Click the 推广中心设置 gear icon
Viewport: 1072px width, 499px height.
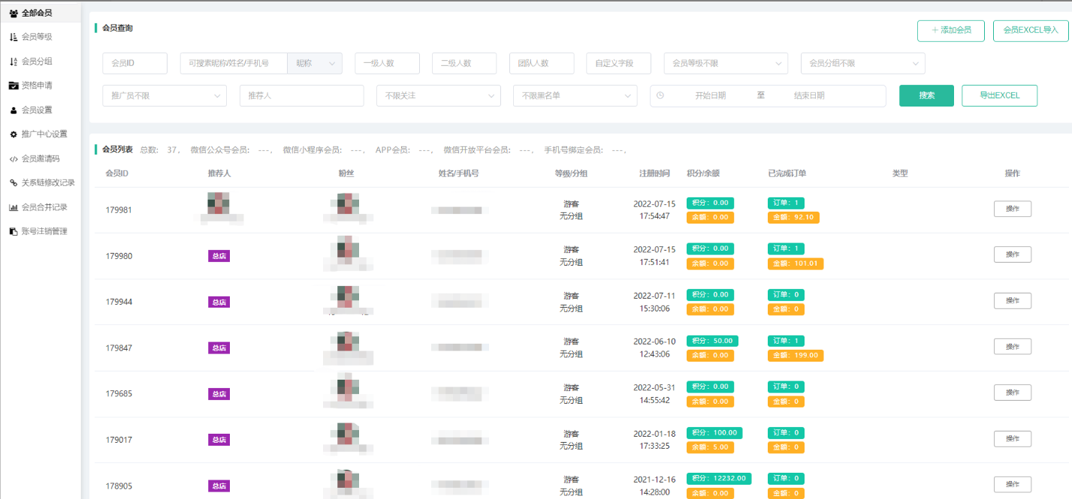tap(14, 134)
